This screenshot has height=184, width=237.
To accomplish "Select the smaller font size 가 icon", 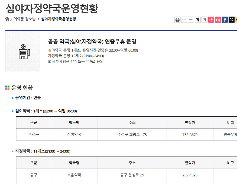I will (205, 20).
